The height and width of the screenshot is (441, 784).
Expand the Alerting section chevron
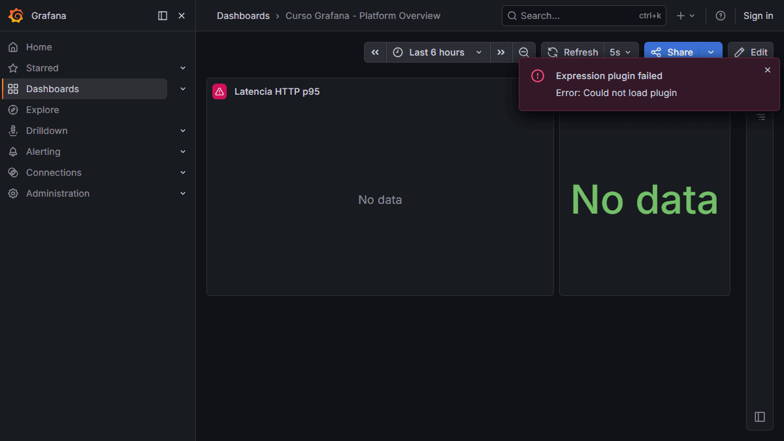(183, 152)
